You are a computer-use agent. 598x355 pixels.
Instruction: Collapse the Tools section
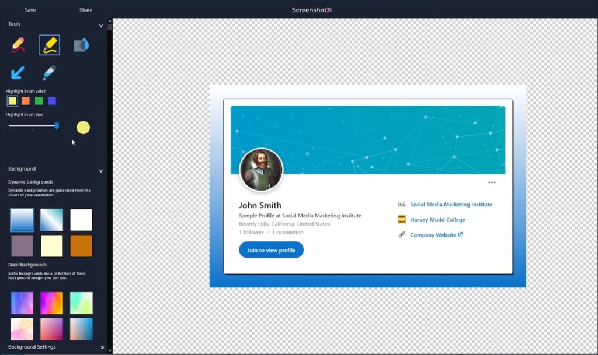[x=100, y=26]
